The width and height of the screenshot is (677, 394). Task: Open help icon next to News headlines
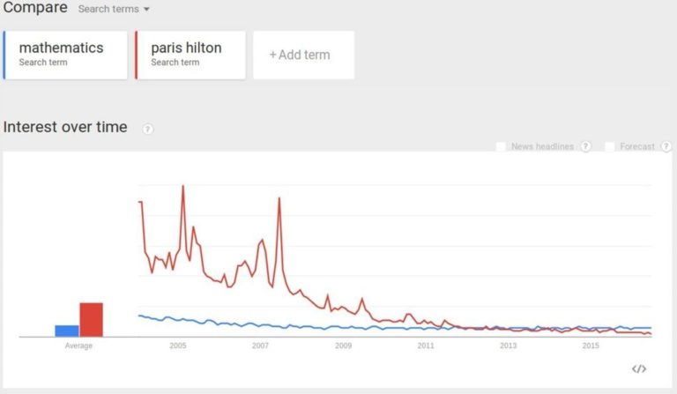pyautogui.click(x=585, y=146)
